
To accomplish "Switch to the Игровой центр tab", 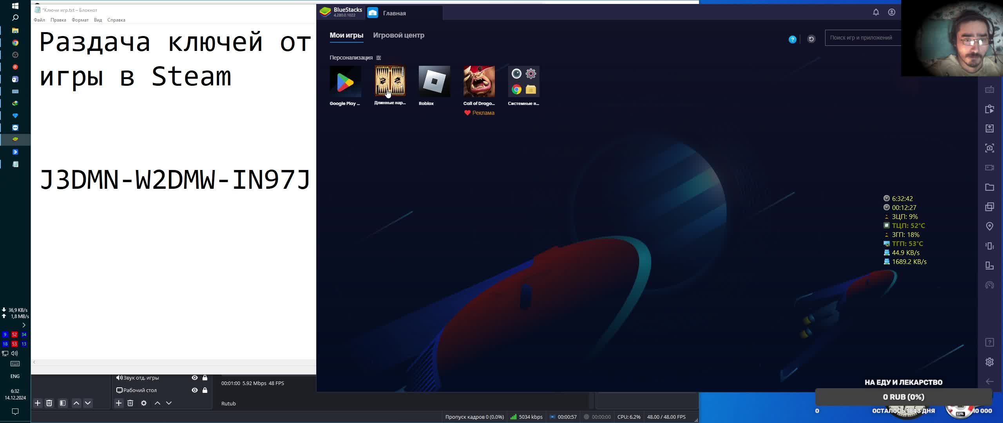I will pos(398,35).
